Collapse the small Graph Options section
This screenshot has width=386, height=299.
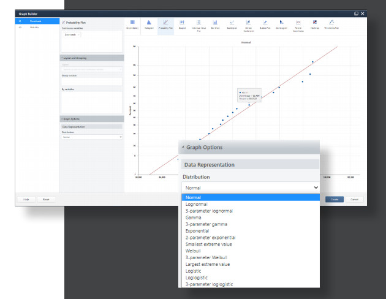92,119
